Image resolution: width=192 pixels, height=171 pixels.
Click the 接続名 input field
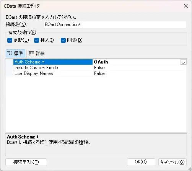pos(115,24)
